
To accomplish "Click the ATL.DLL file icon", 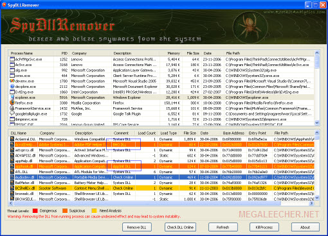I will click(12, 172).
